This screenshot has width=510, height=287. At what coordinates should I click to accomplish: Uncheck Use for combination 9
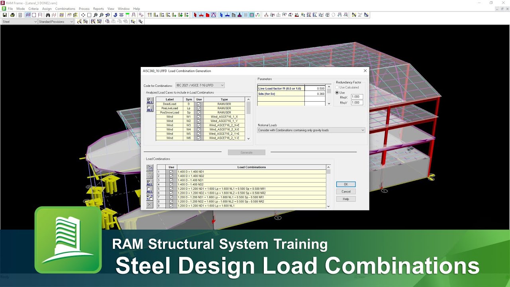171,206
